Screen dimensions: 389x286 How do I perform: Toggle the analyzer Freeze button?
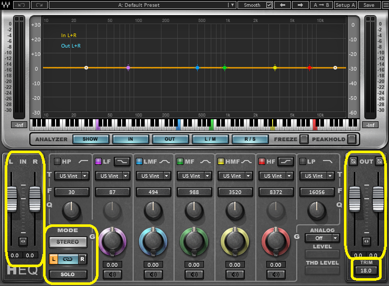pos(304,139)
